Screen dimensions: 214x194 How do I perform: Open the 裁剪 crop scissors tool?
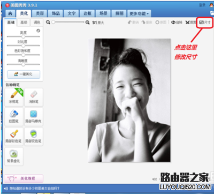point(190,23)
